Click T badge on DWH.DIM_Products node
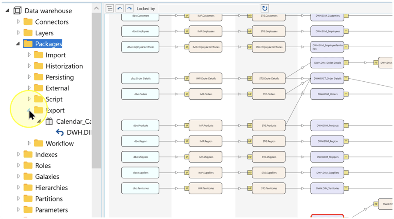394x219 pixels. pyautogui.click(x=346, y=125)
